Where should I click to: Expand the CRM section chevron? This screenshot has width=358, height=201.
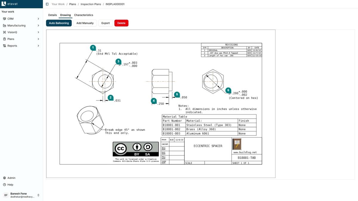[38, 18]
